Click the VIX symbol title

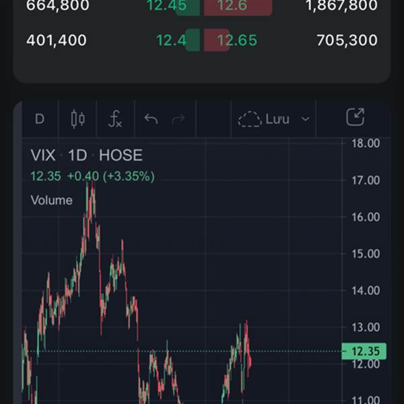click(x=43, y=155)
